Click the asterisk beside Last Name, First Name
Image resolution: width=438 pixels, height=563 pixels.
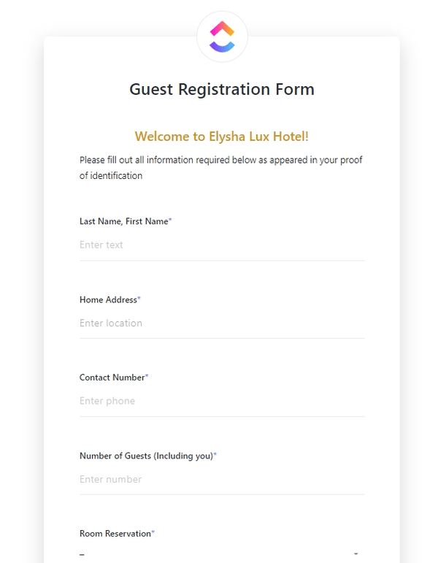(170, 221)
